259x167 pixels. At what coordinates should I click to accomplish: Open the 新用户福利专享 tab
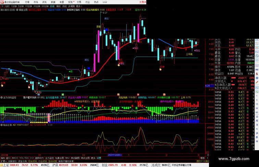coord(66,161)
